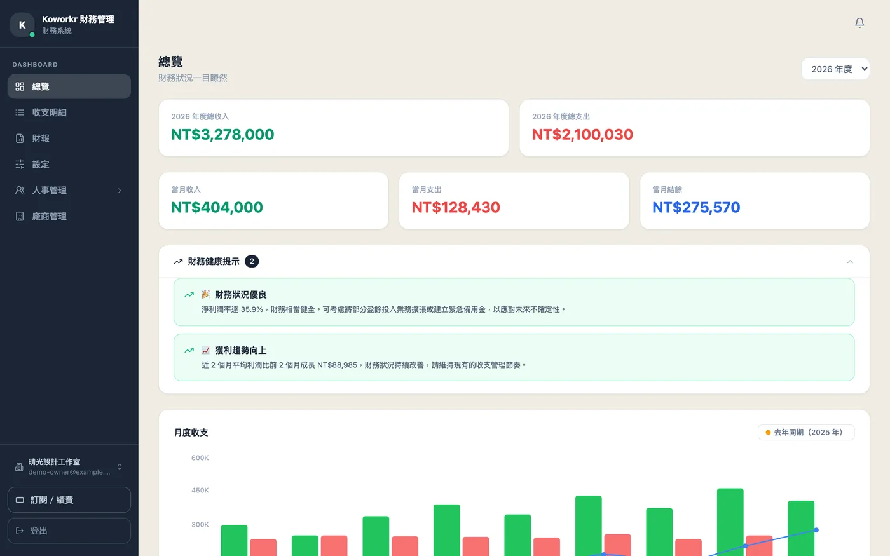
Task: Click the DASHBOARD section label in sidebar
Action: point(35,65)
